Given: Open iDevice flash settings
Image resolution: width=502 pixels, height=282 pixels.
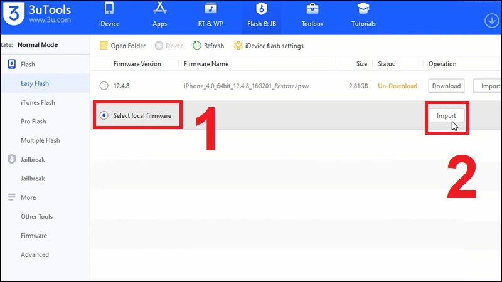Looking at the screenshot, I should [x=238, y=46].
